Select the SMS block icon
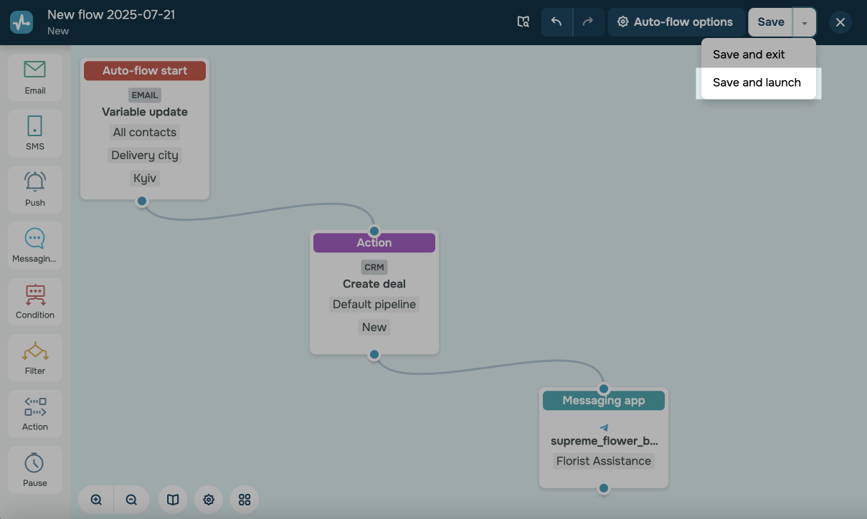The width and height of the screenshot is (867, 519). point(34,133)
